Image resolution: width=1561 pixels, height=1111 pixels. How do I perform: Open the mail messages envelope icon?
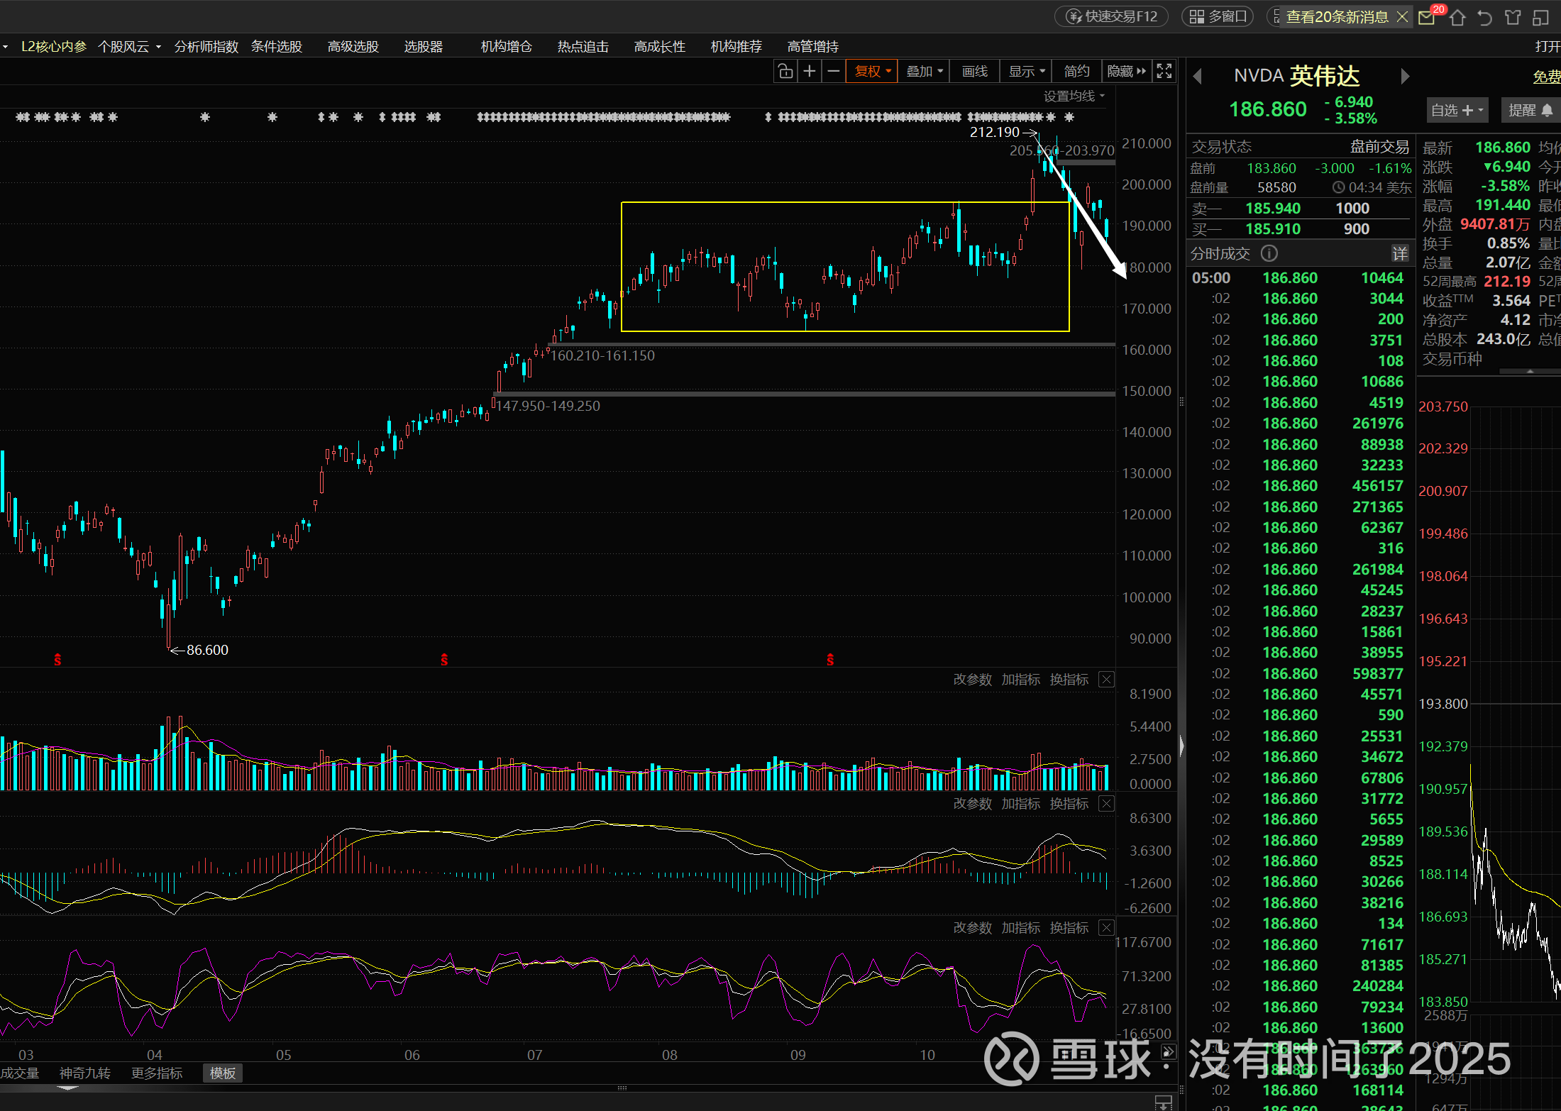1427,18
